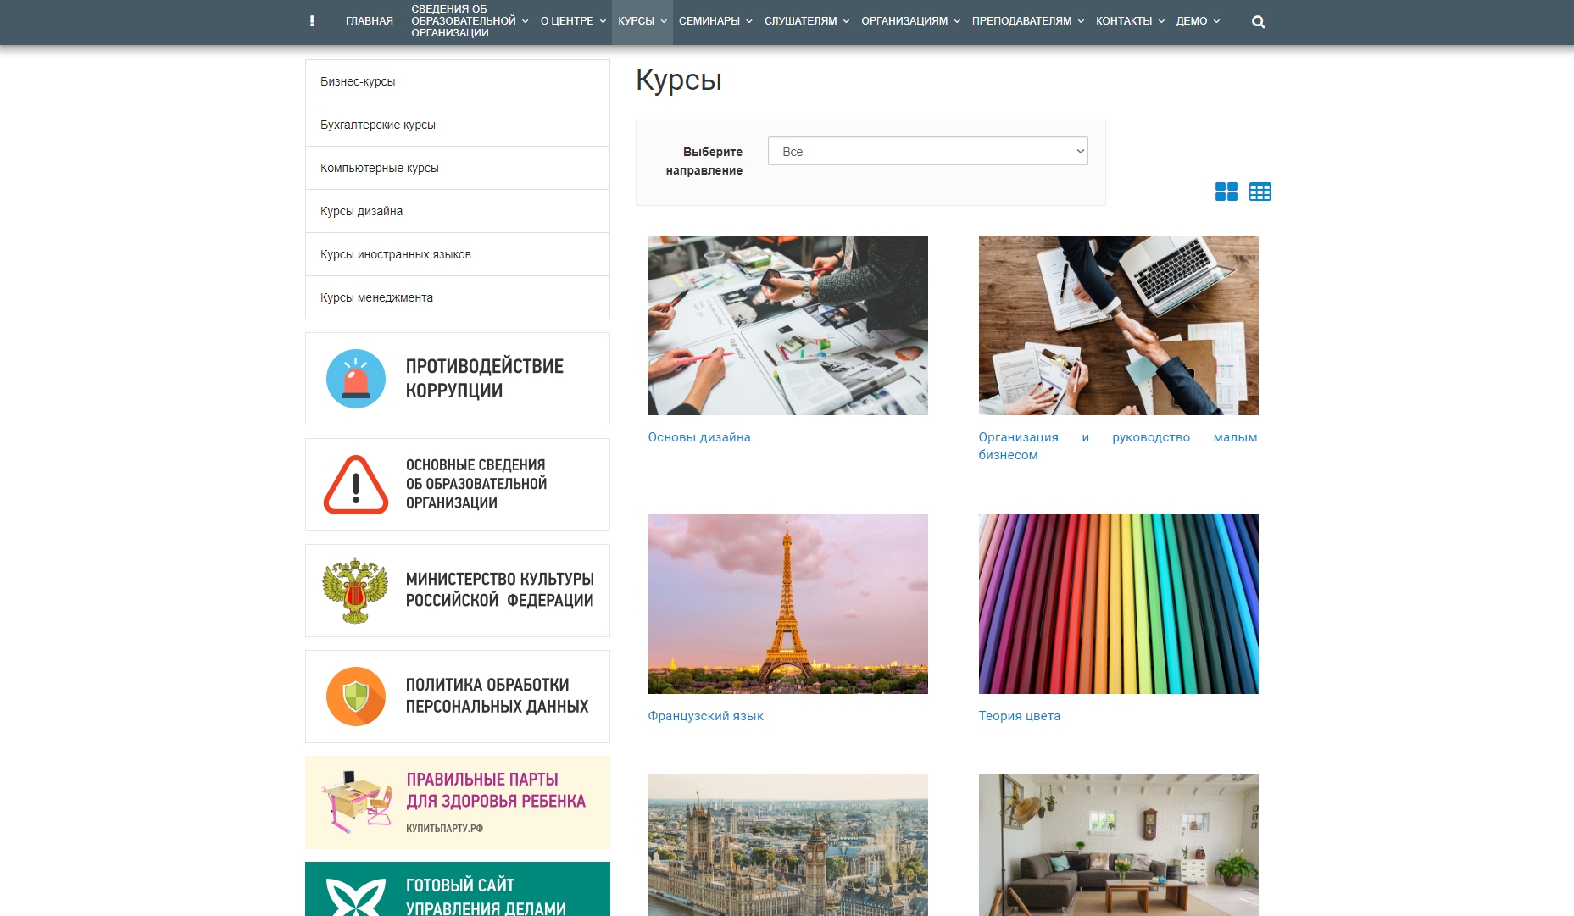Select Бухгалтерские курсы in sidebar
This screenshot has height=916, width=1574.
tap(378, 125)
